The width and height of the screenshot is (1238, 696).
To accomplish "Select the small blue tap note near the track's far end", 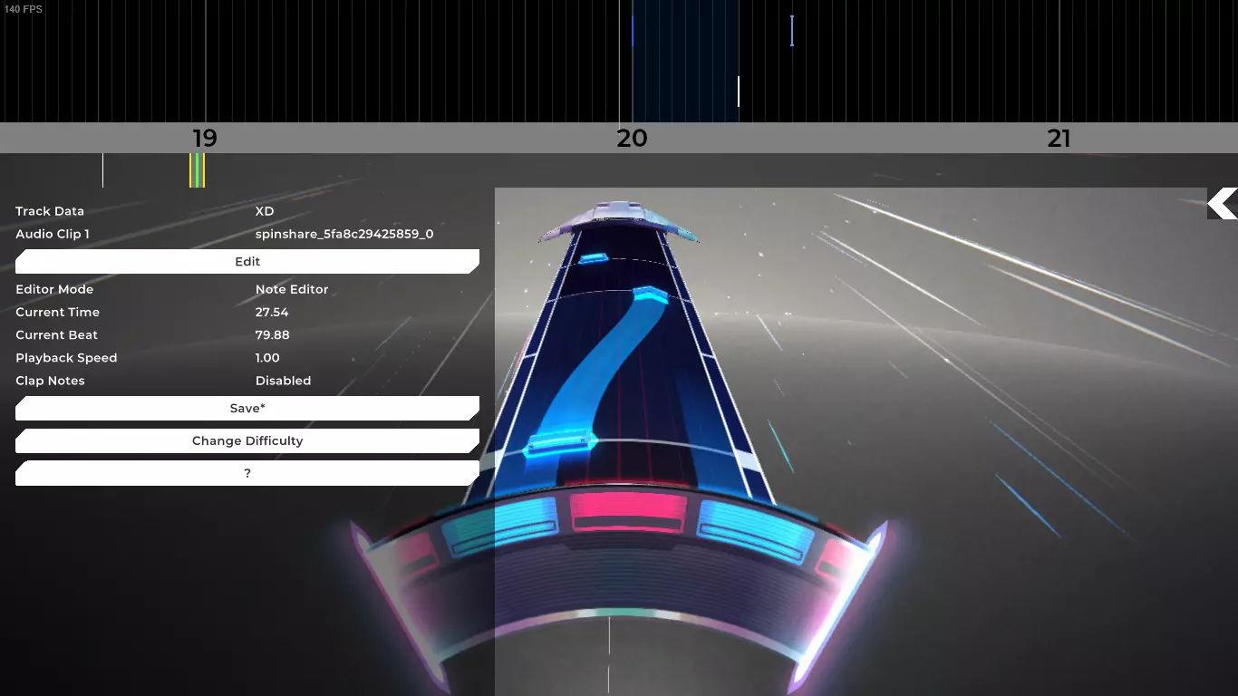I will 594,260.
